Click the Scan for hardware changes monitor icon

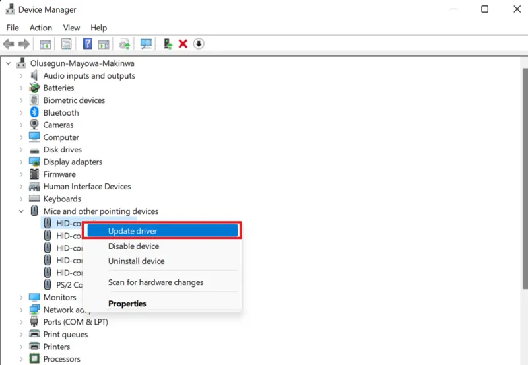[x=146, y=44]
